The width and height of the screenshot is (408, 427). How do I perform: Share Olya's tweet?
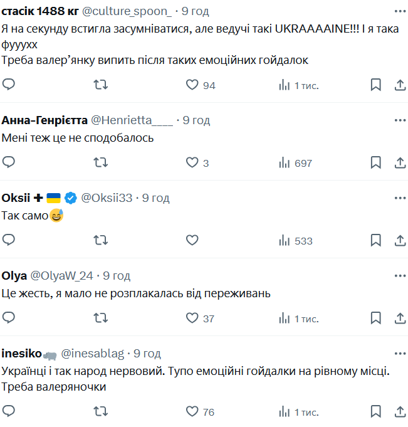[x=400, y=318]
